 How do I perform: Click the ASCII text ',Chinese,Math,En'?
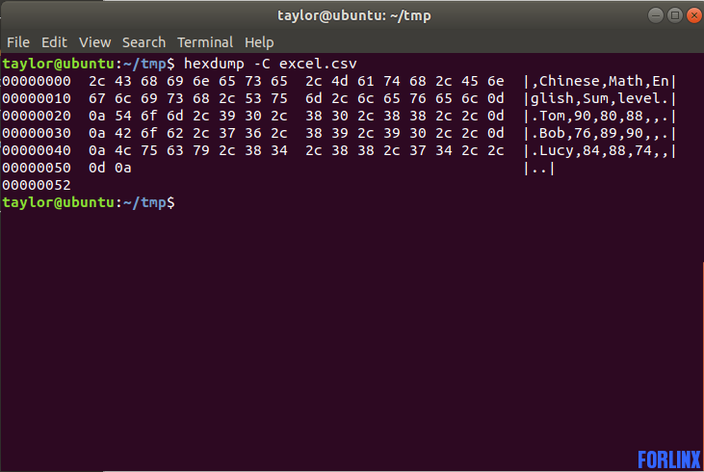600,81
